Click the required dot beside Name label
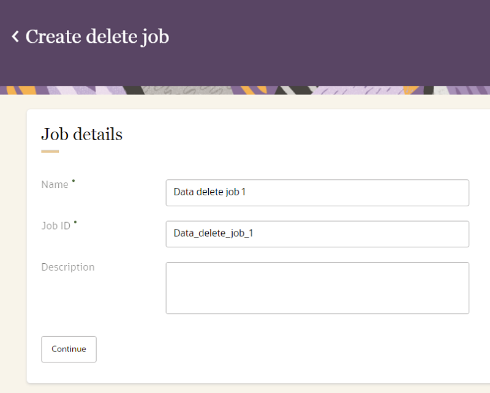The height and width of the screenshot is (393, 490). pyautogui.click(x=73, y=181)
